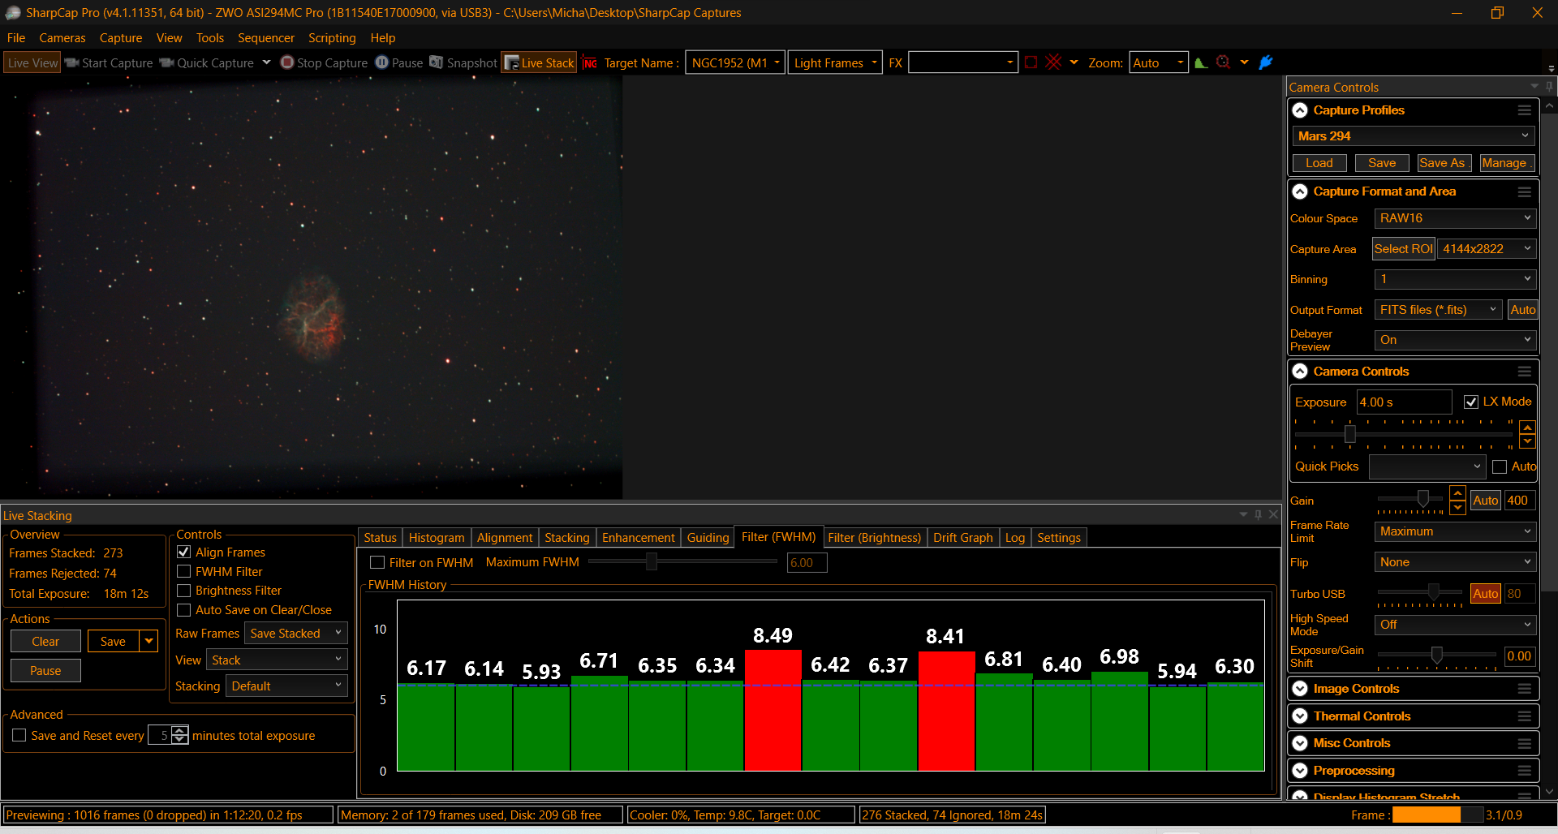Enable the FWHM Filter checkbox

click(184, 572)
